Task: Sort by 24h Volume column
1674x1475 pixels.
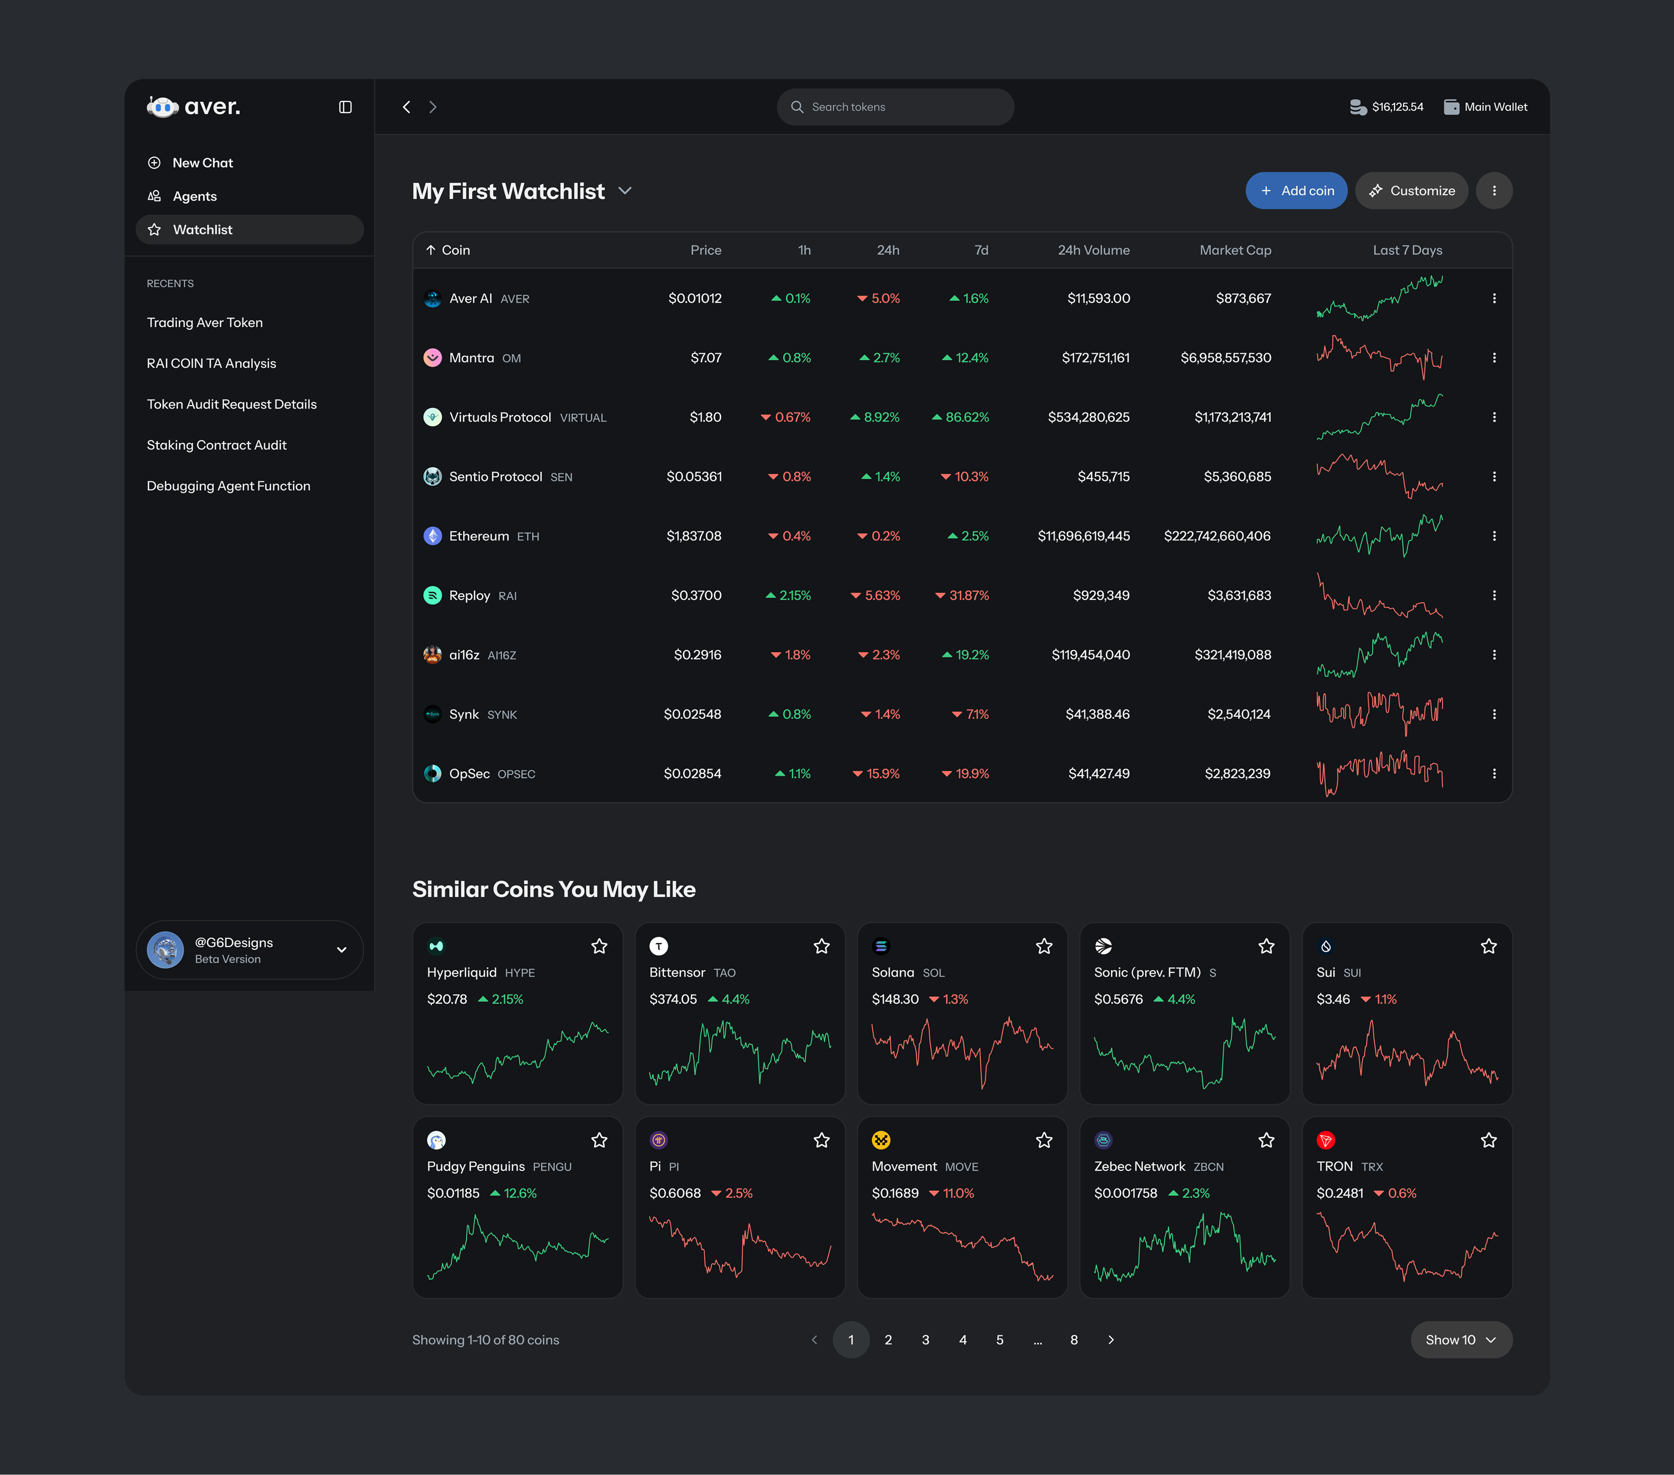Action: pos(1093,250)
